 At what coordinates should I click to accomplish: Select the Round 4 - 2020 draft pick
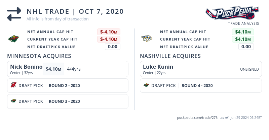pyautogui.click(x=197, y=85)
